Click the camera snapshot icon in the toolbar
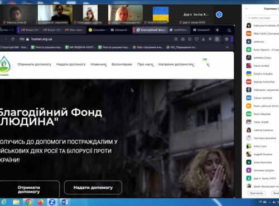 [183, 39]
